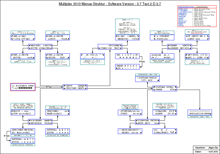Click the SPEICHER entry in the main menu box
220x154 pixels.
[x=71, y=88]
